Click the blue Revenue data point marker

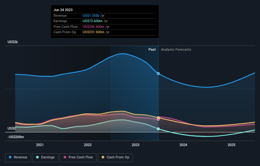[x=158, y=73]
